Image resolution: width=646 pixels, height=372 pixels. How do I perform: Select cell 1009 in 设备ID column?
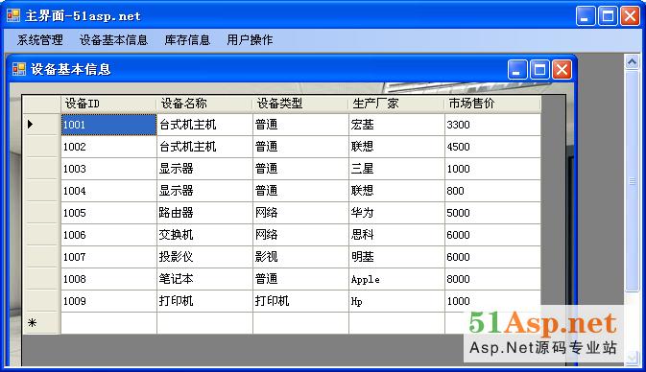108,301
